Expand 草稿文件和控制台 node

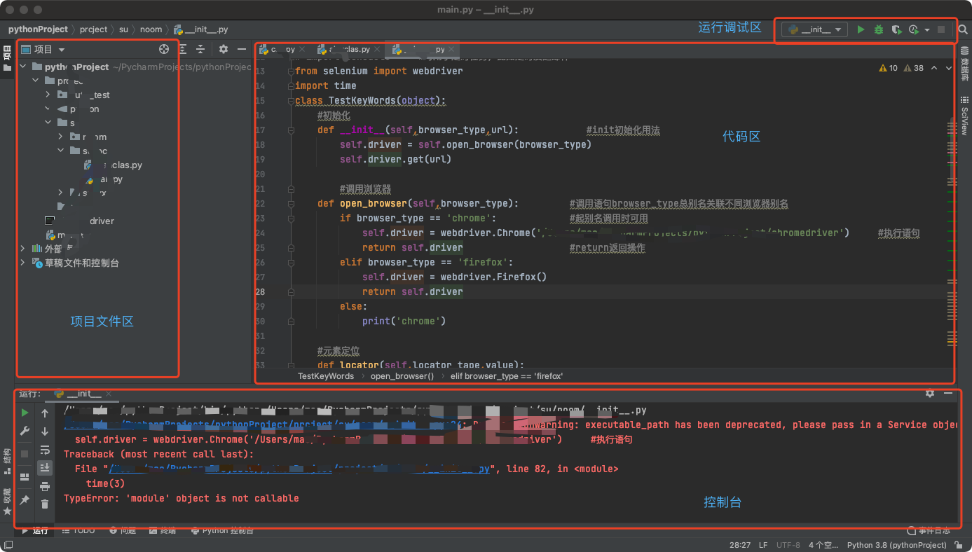tap(23, 263)
